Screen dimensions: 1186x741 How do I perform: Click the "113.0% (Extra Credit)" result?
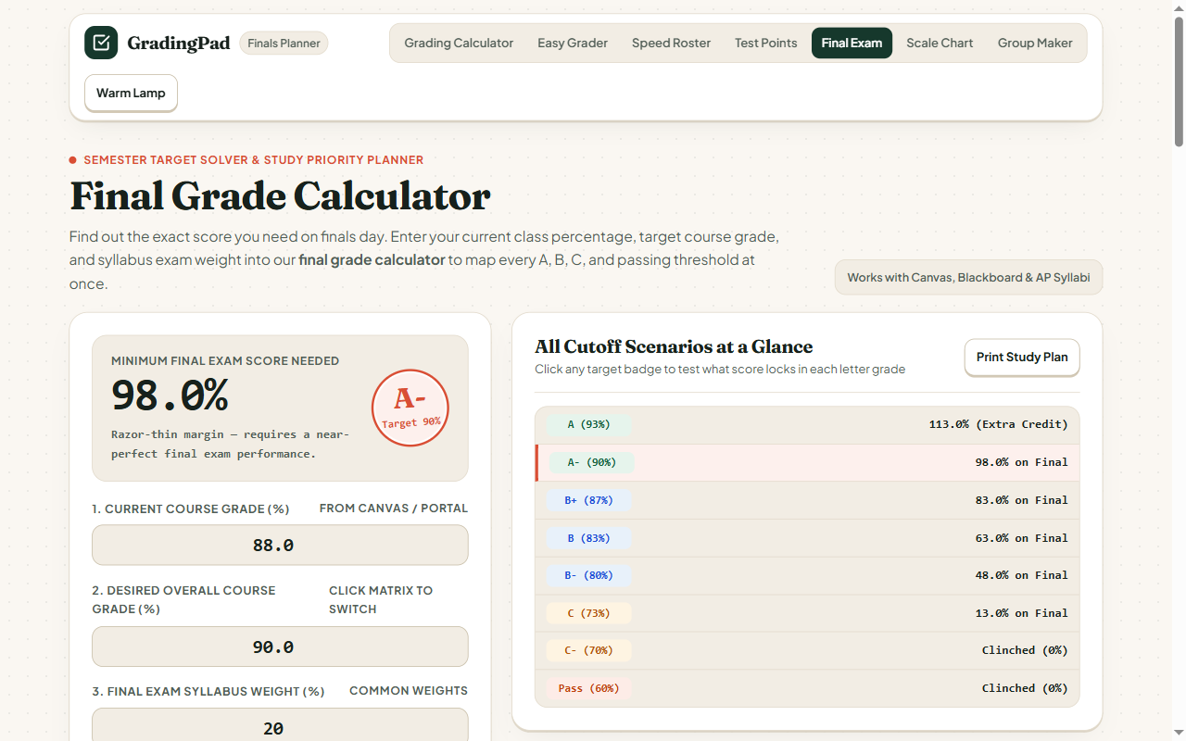coord(998,424)
